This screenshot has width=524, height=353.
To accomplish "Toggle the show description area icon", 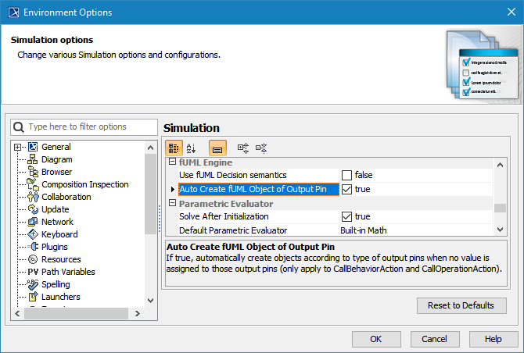I will pyautogui.click(x=217, y=147).
